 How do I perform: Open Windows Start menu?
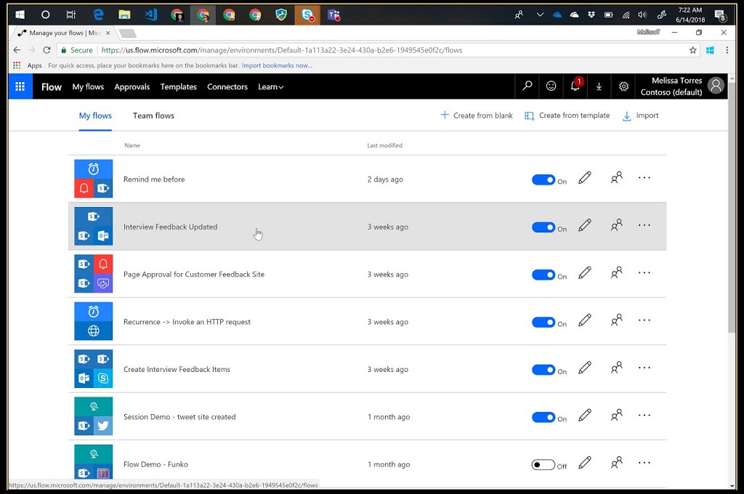(x=20, y=15)
